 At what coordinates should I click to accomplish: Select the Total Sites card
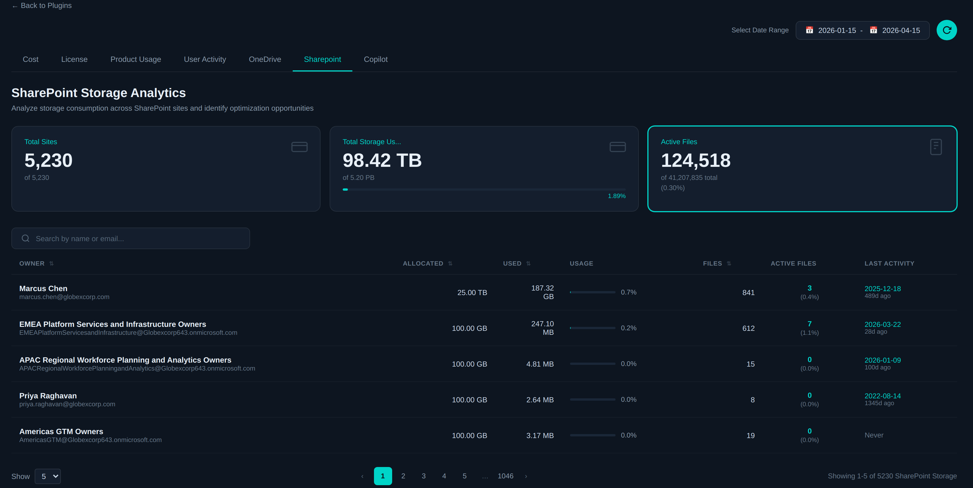(166, 169)
